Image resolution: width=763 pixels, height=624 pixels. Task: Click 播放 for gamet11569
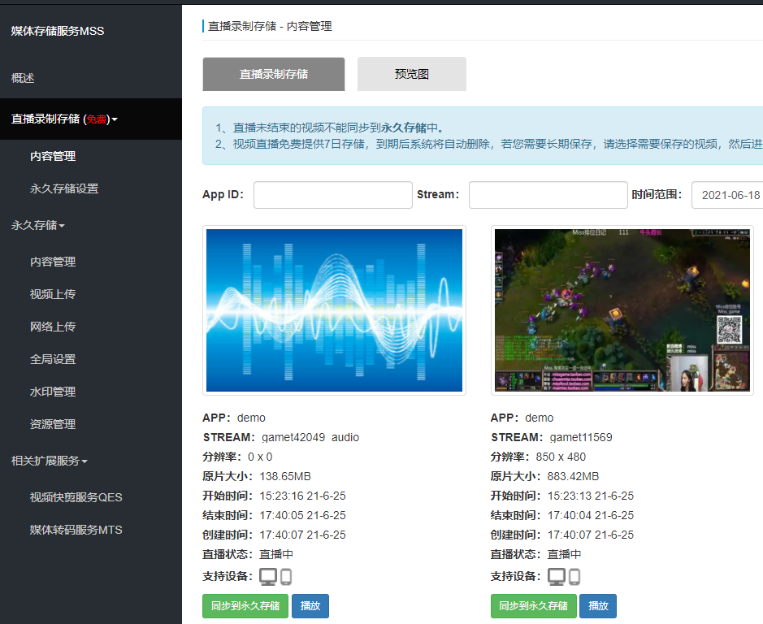[598, 606]
